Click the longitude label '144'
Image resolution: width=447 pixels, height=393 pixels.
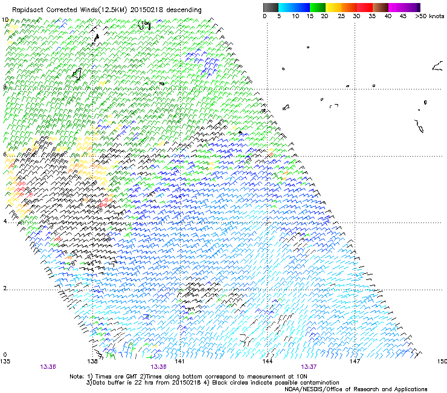pos(267,362)
